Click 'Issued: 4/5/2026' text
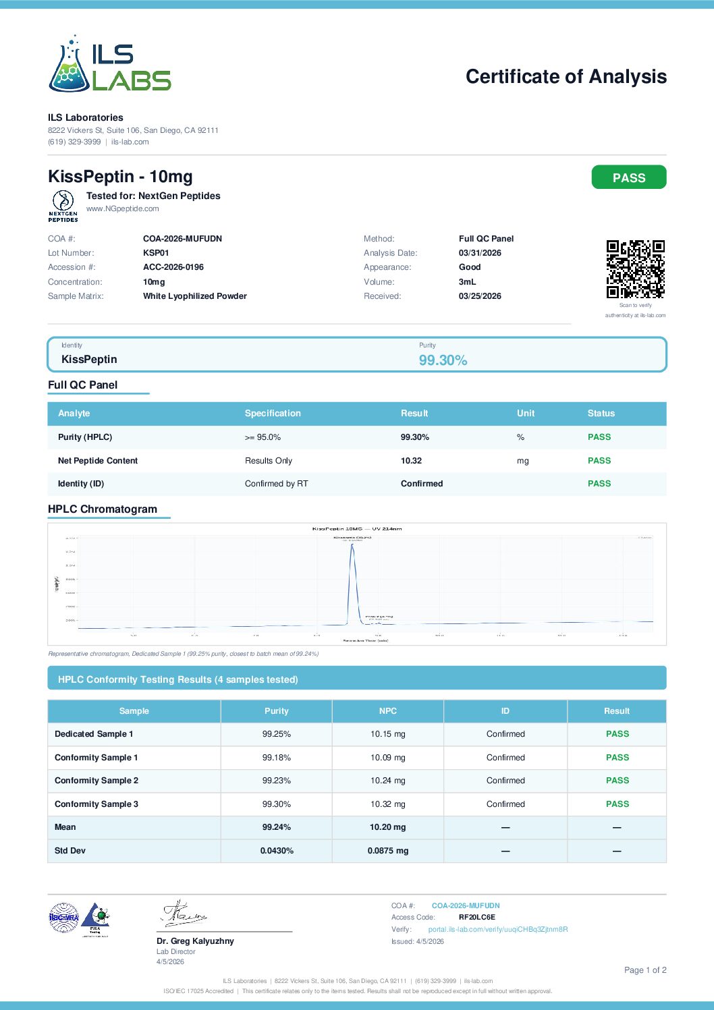Image resolution: width=714 pixels, height=1010 pixels. pyautogui.click(x=418, y=941)
